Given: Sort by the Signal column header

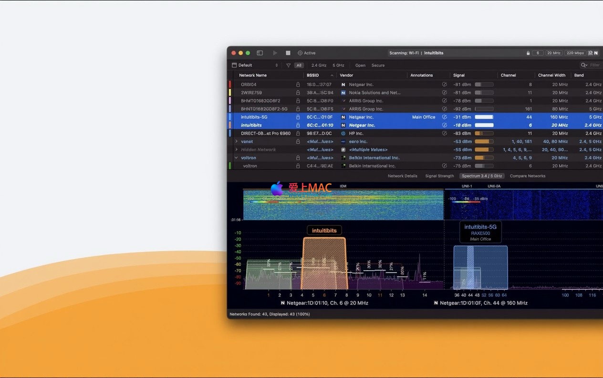Looking at the screenshot, I should (459, 75).
